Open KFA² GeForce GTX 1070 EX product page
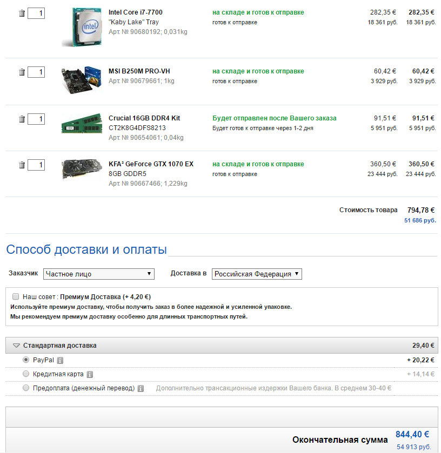 tap(151, 164)
